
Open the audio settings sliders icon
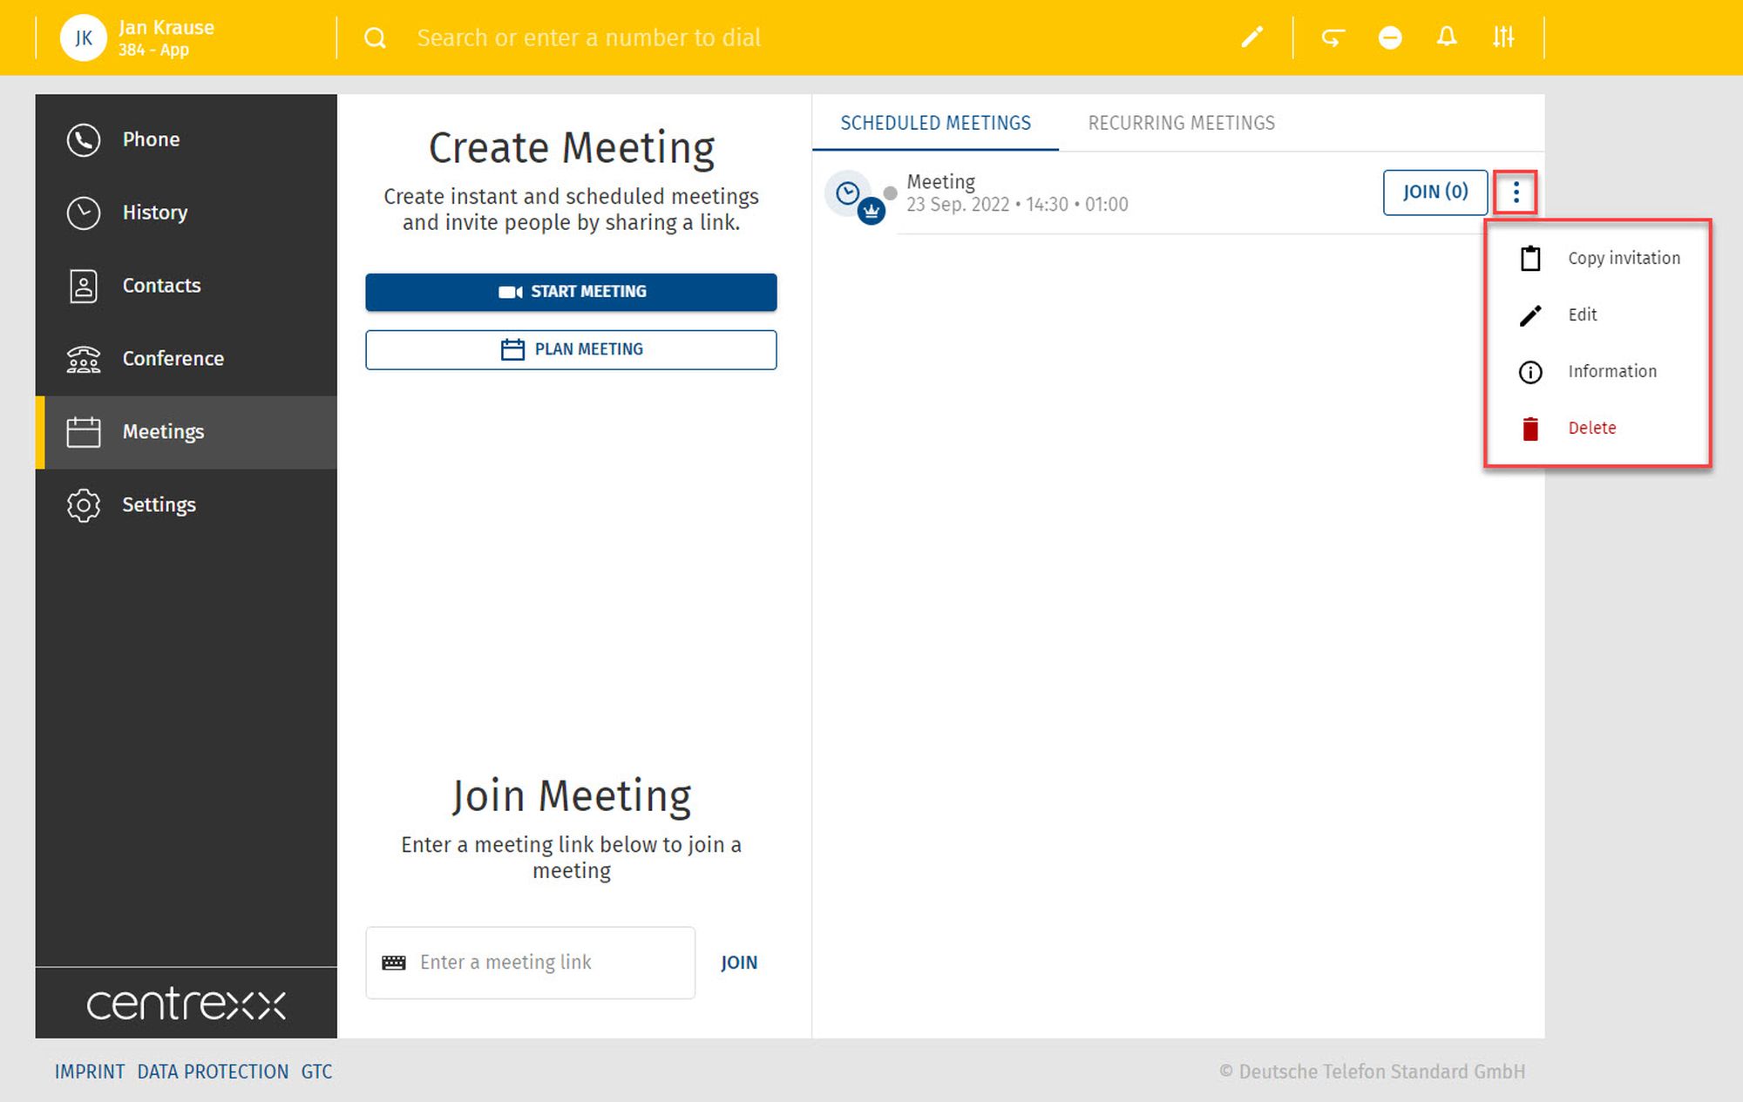(1503, 37)
